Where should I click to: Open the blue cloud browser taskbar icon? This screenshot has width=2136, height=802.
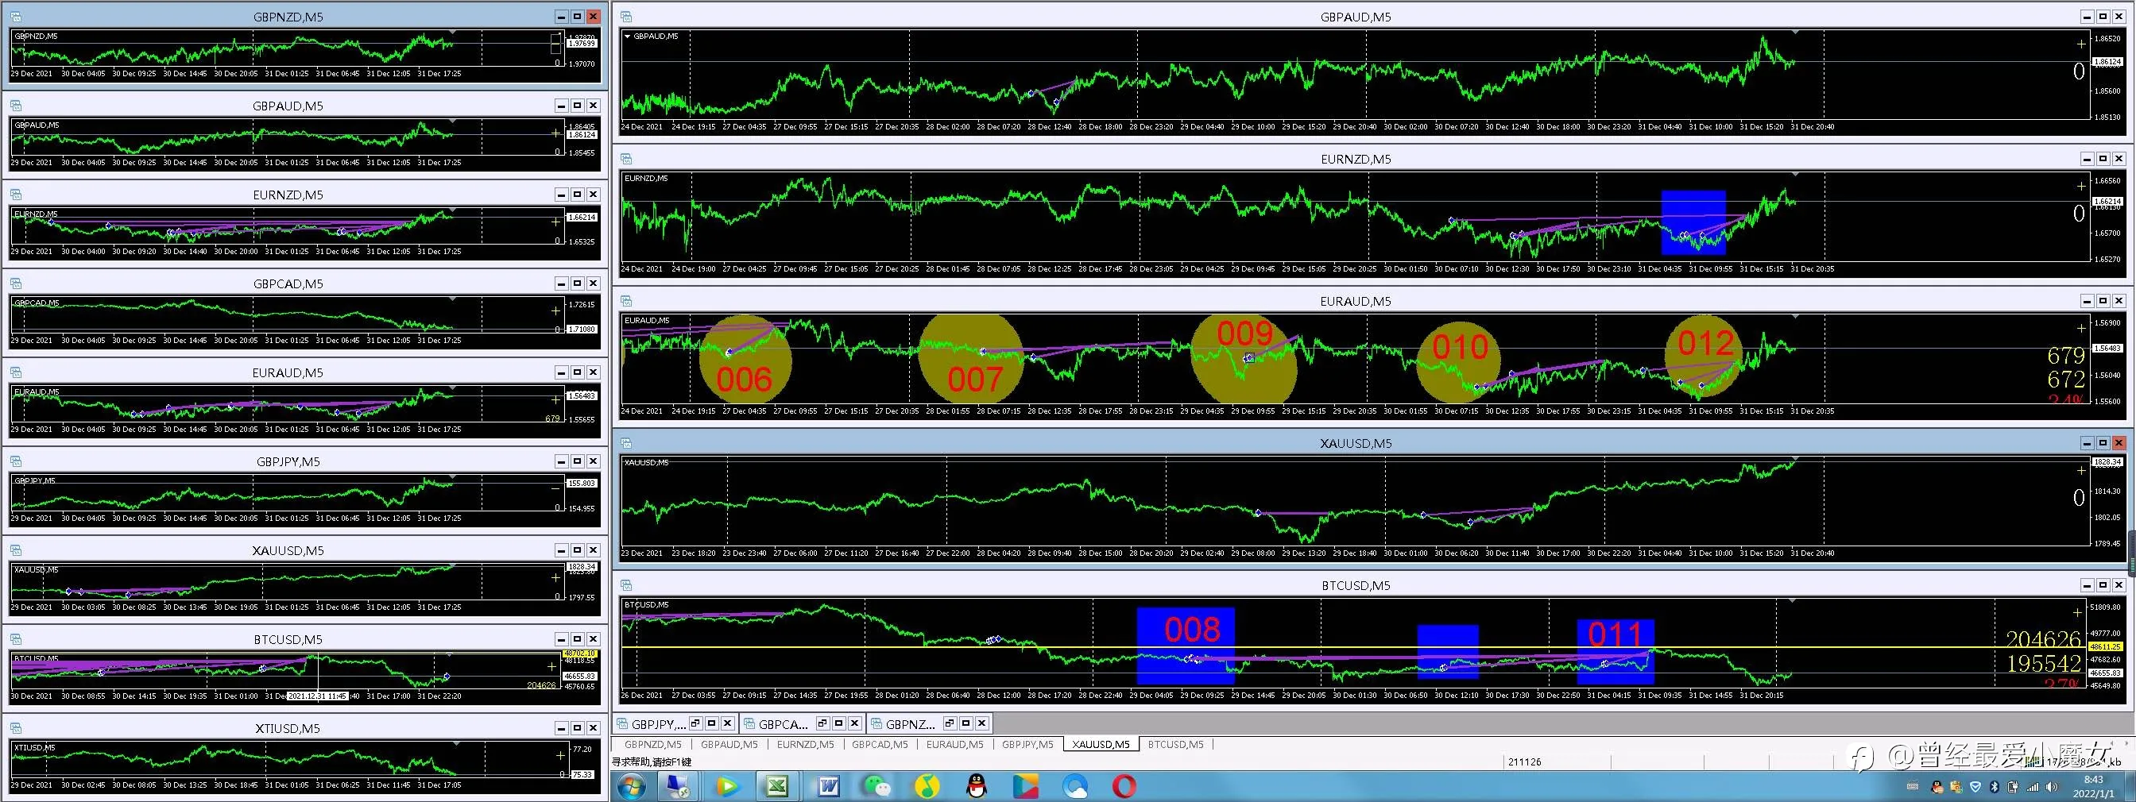1075,786
